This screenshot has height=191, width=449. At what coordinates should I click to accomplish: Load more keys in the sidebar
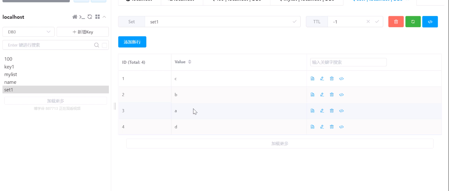coord(56,101)
